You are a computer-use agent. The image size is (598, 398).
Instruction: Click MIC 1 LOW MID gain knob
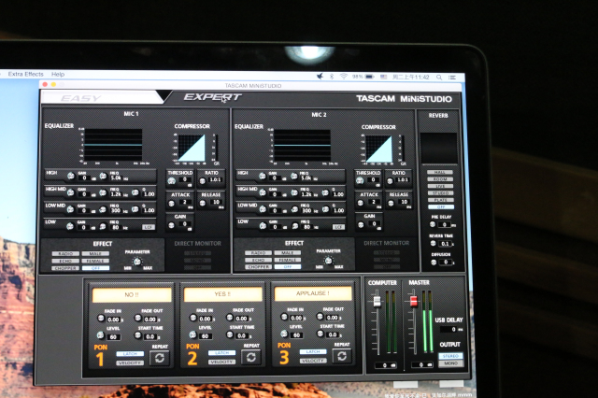click(71, 209)
